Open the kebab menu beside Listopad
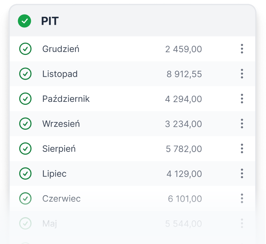Viewport: 266px width, 244px height. 242,74
